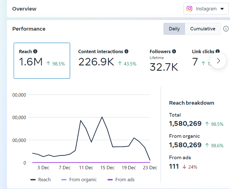Click the Followers info icon

coord(174,51)
